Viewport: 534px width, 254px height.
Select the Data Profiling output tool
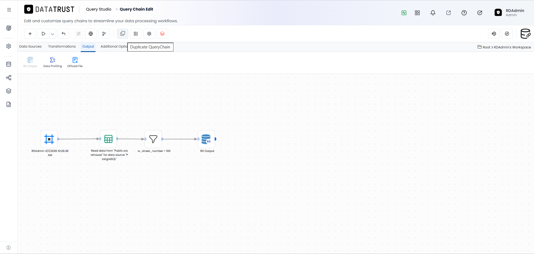(53, 62)
